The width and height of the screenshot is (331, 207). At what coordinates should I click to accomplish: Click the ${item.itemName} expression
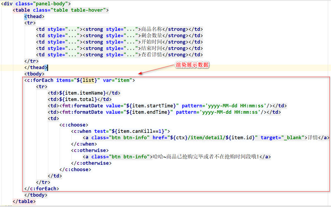point(82,93)
